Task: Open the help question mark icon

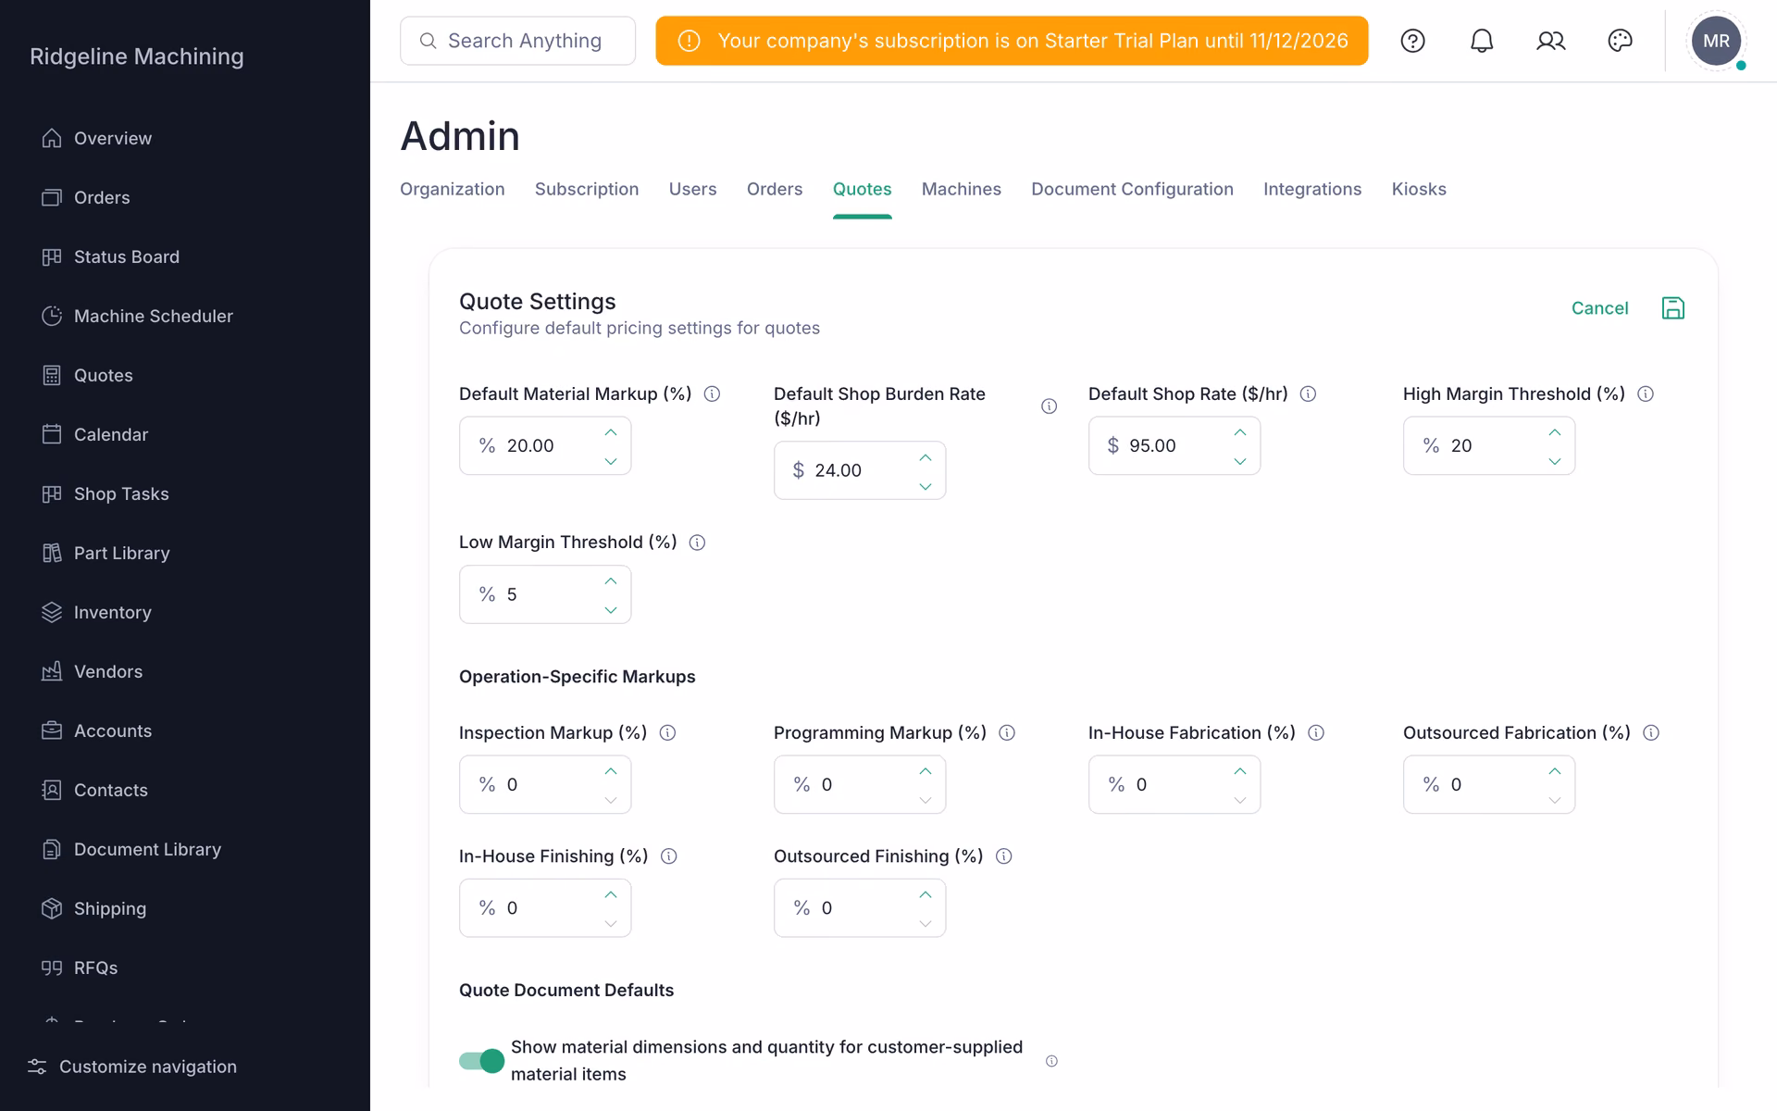Action: [x=1412, y=41]
